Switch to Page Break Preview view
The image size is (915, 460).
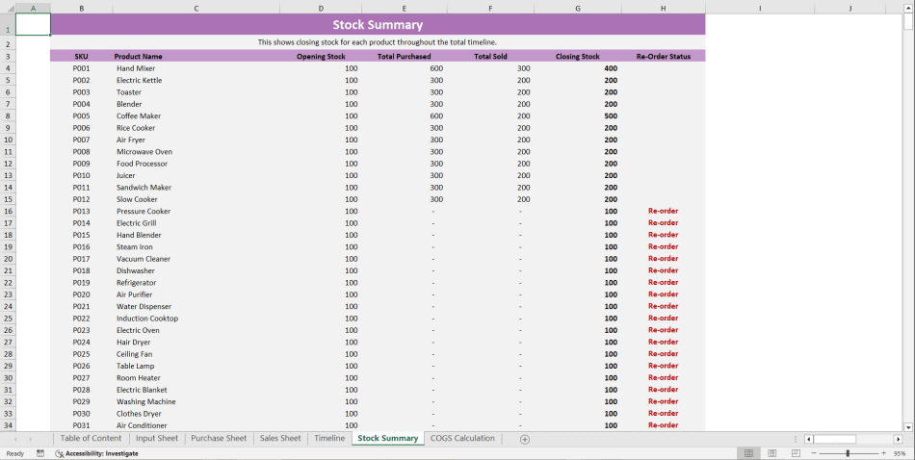pyautogui.click(x=796, y=453)
